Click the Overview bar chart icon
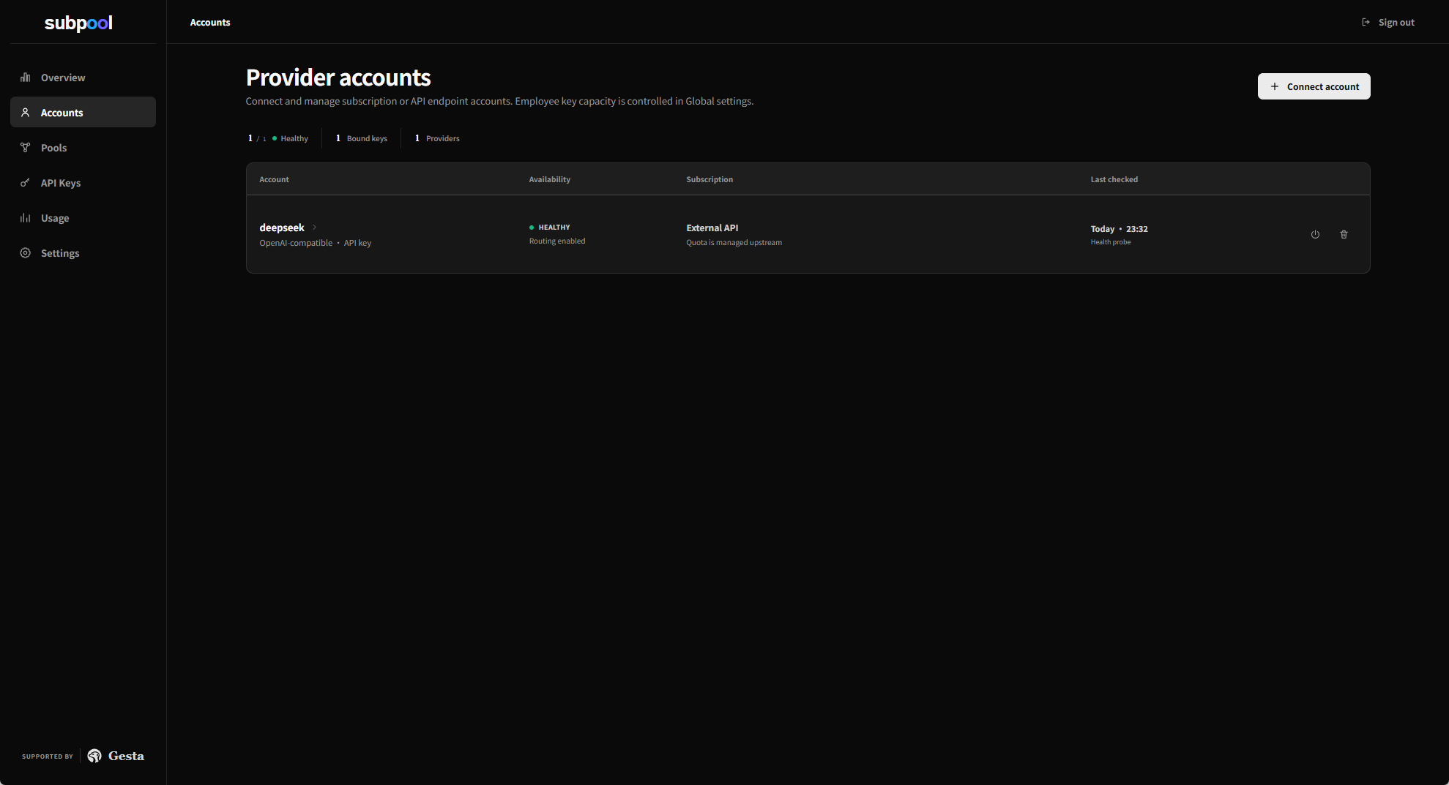Image resolution: width=1449 pixels, height=785 pixels. (x=26, y=78)
